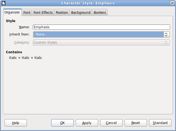Click the Name field containing Emphasis

pyautogui.click(x=101, y=27)
